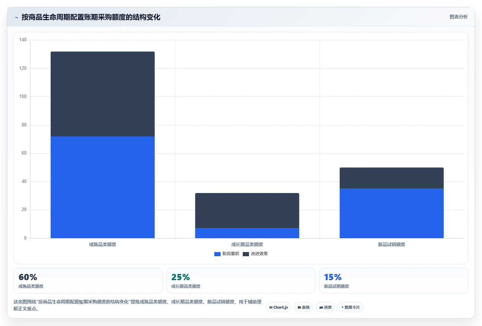This screenshot has width=482, height=326.
Task: Click the blue 阶段累积 legend color box
Action: tap(217, 254)
